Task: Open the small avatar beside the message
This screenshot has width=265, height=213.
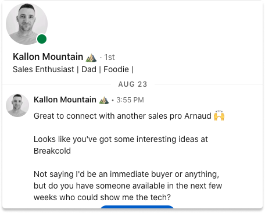Action: tap(17, 105)
